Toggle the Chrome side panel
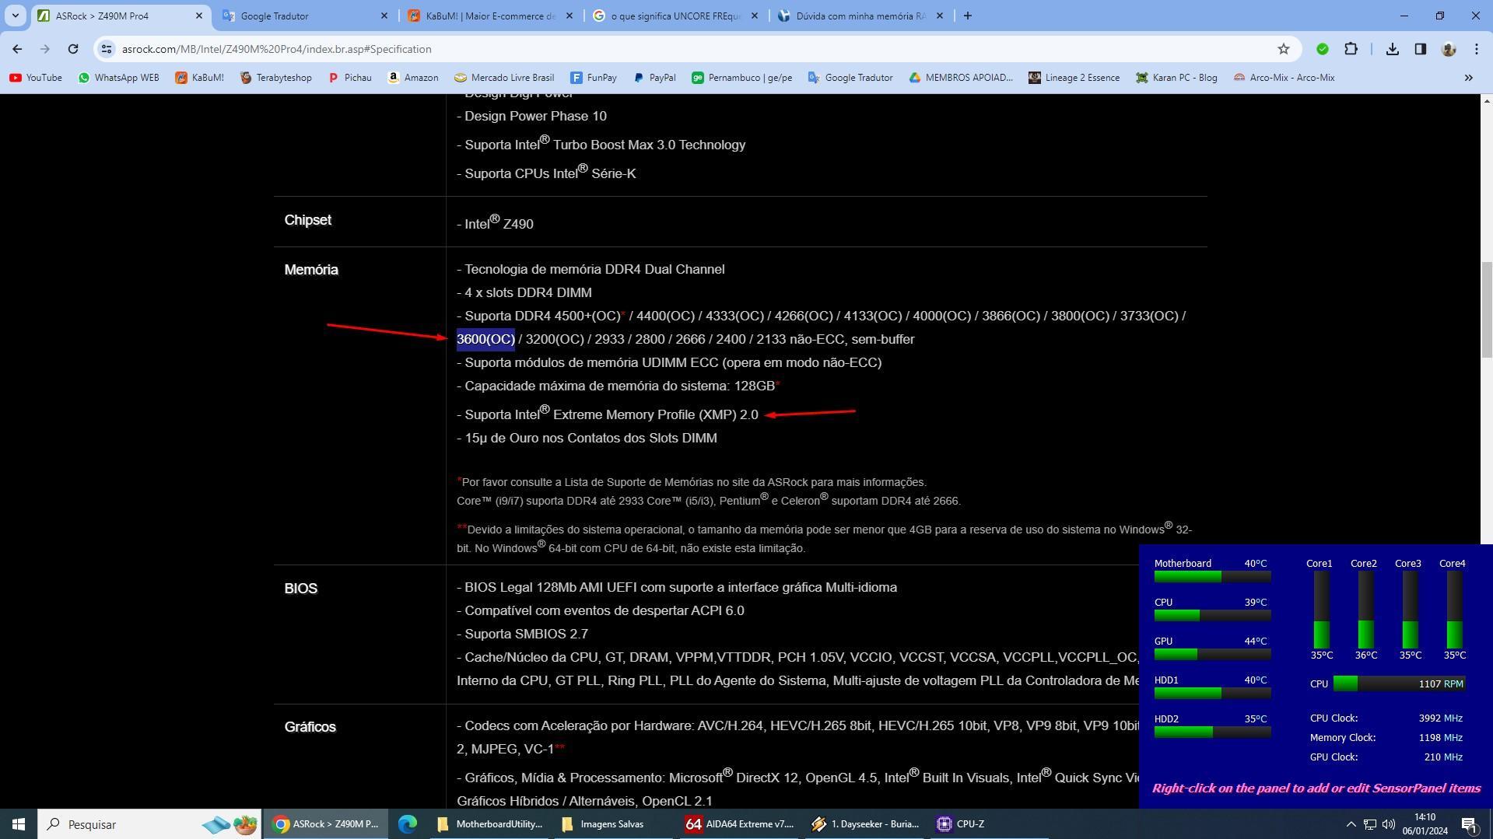 (x=1421, y=49)
